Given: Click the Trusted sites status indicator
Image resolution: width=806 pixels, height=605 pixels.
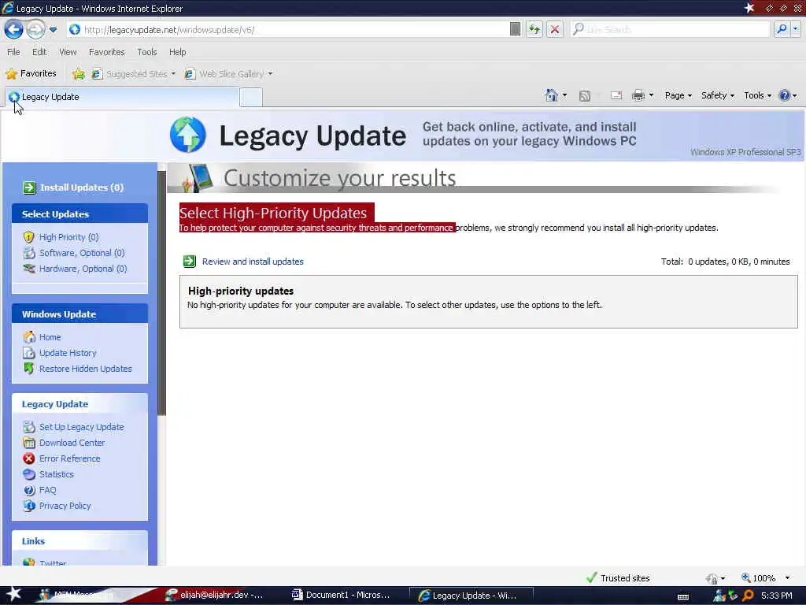Looking at the screenshot, I should click(618, 577).
